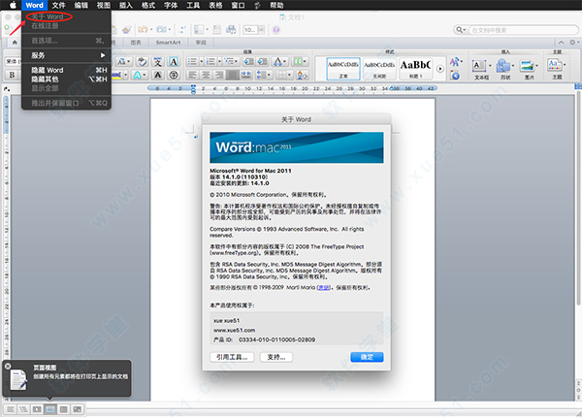Click the Draft view icon in status bar

(11, 409)
